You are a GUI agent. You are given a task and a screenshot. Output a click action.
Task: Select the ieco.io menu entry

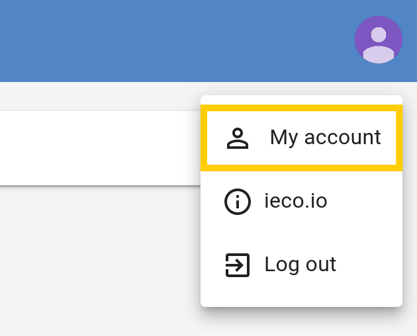coord(301,202)
